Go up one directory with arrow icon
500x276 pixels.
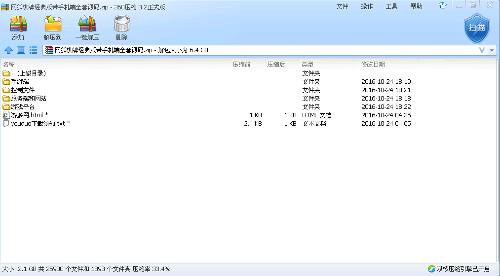(8, 50)
